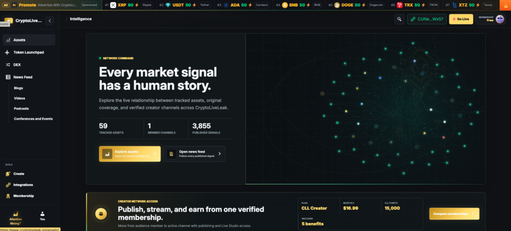Click the Ripple tag in the ticker
The height and width of the screenshot is (231, 511).
(147, 5)
